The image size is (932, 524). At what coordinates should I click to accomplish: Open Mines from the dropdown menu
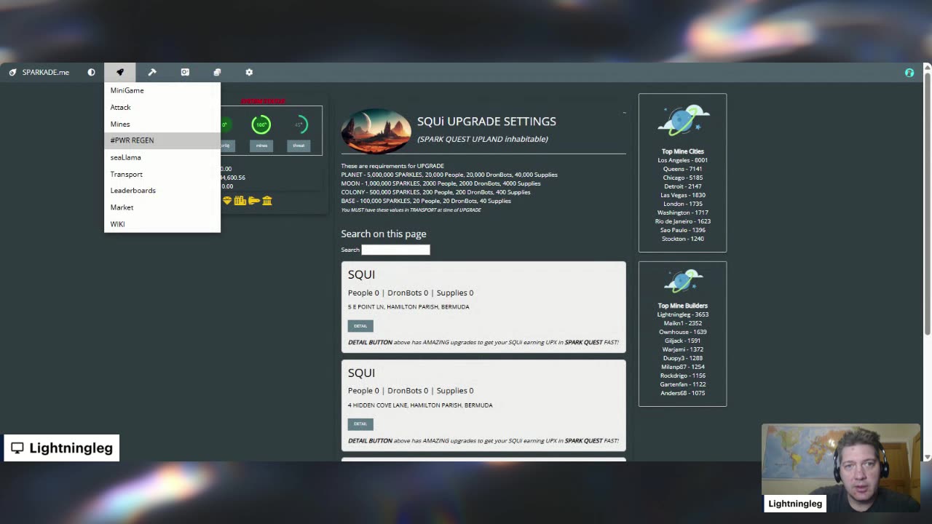162,124
